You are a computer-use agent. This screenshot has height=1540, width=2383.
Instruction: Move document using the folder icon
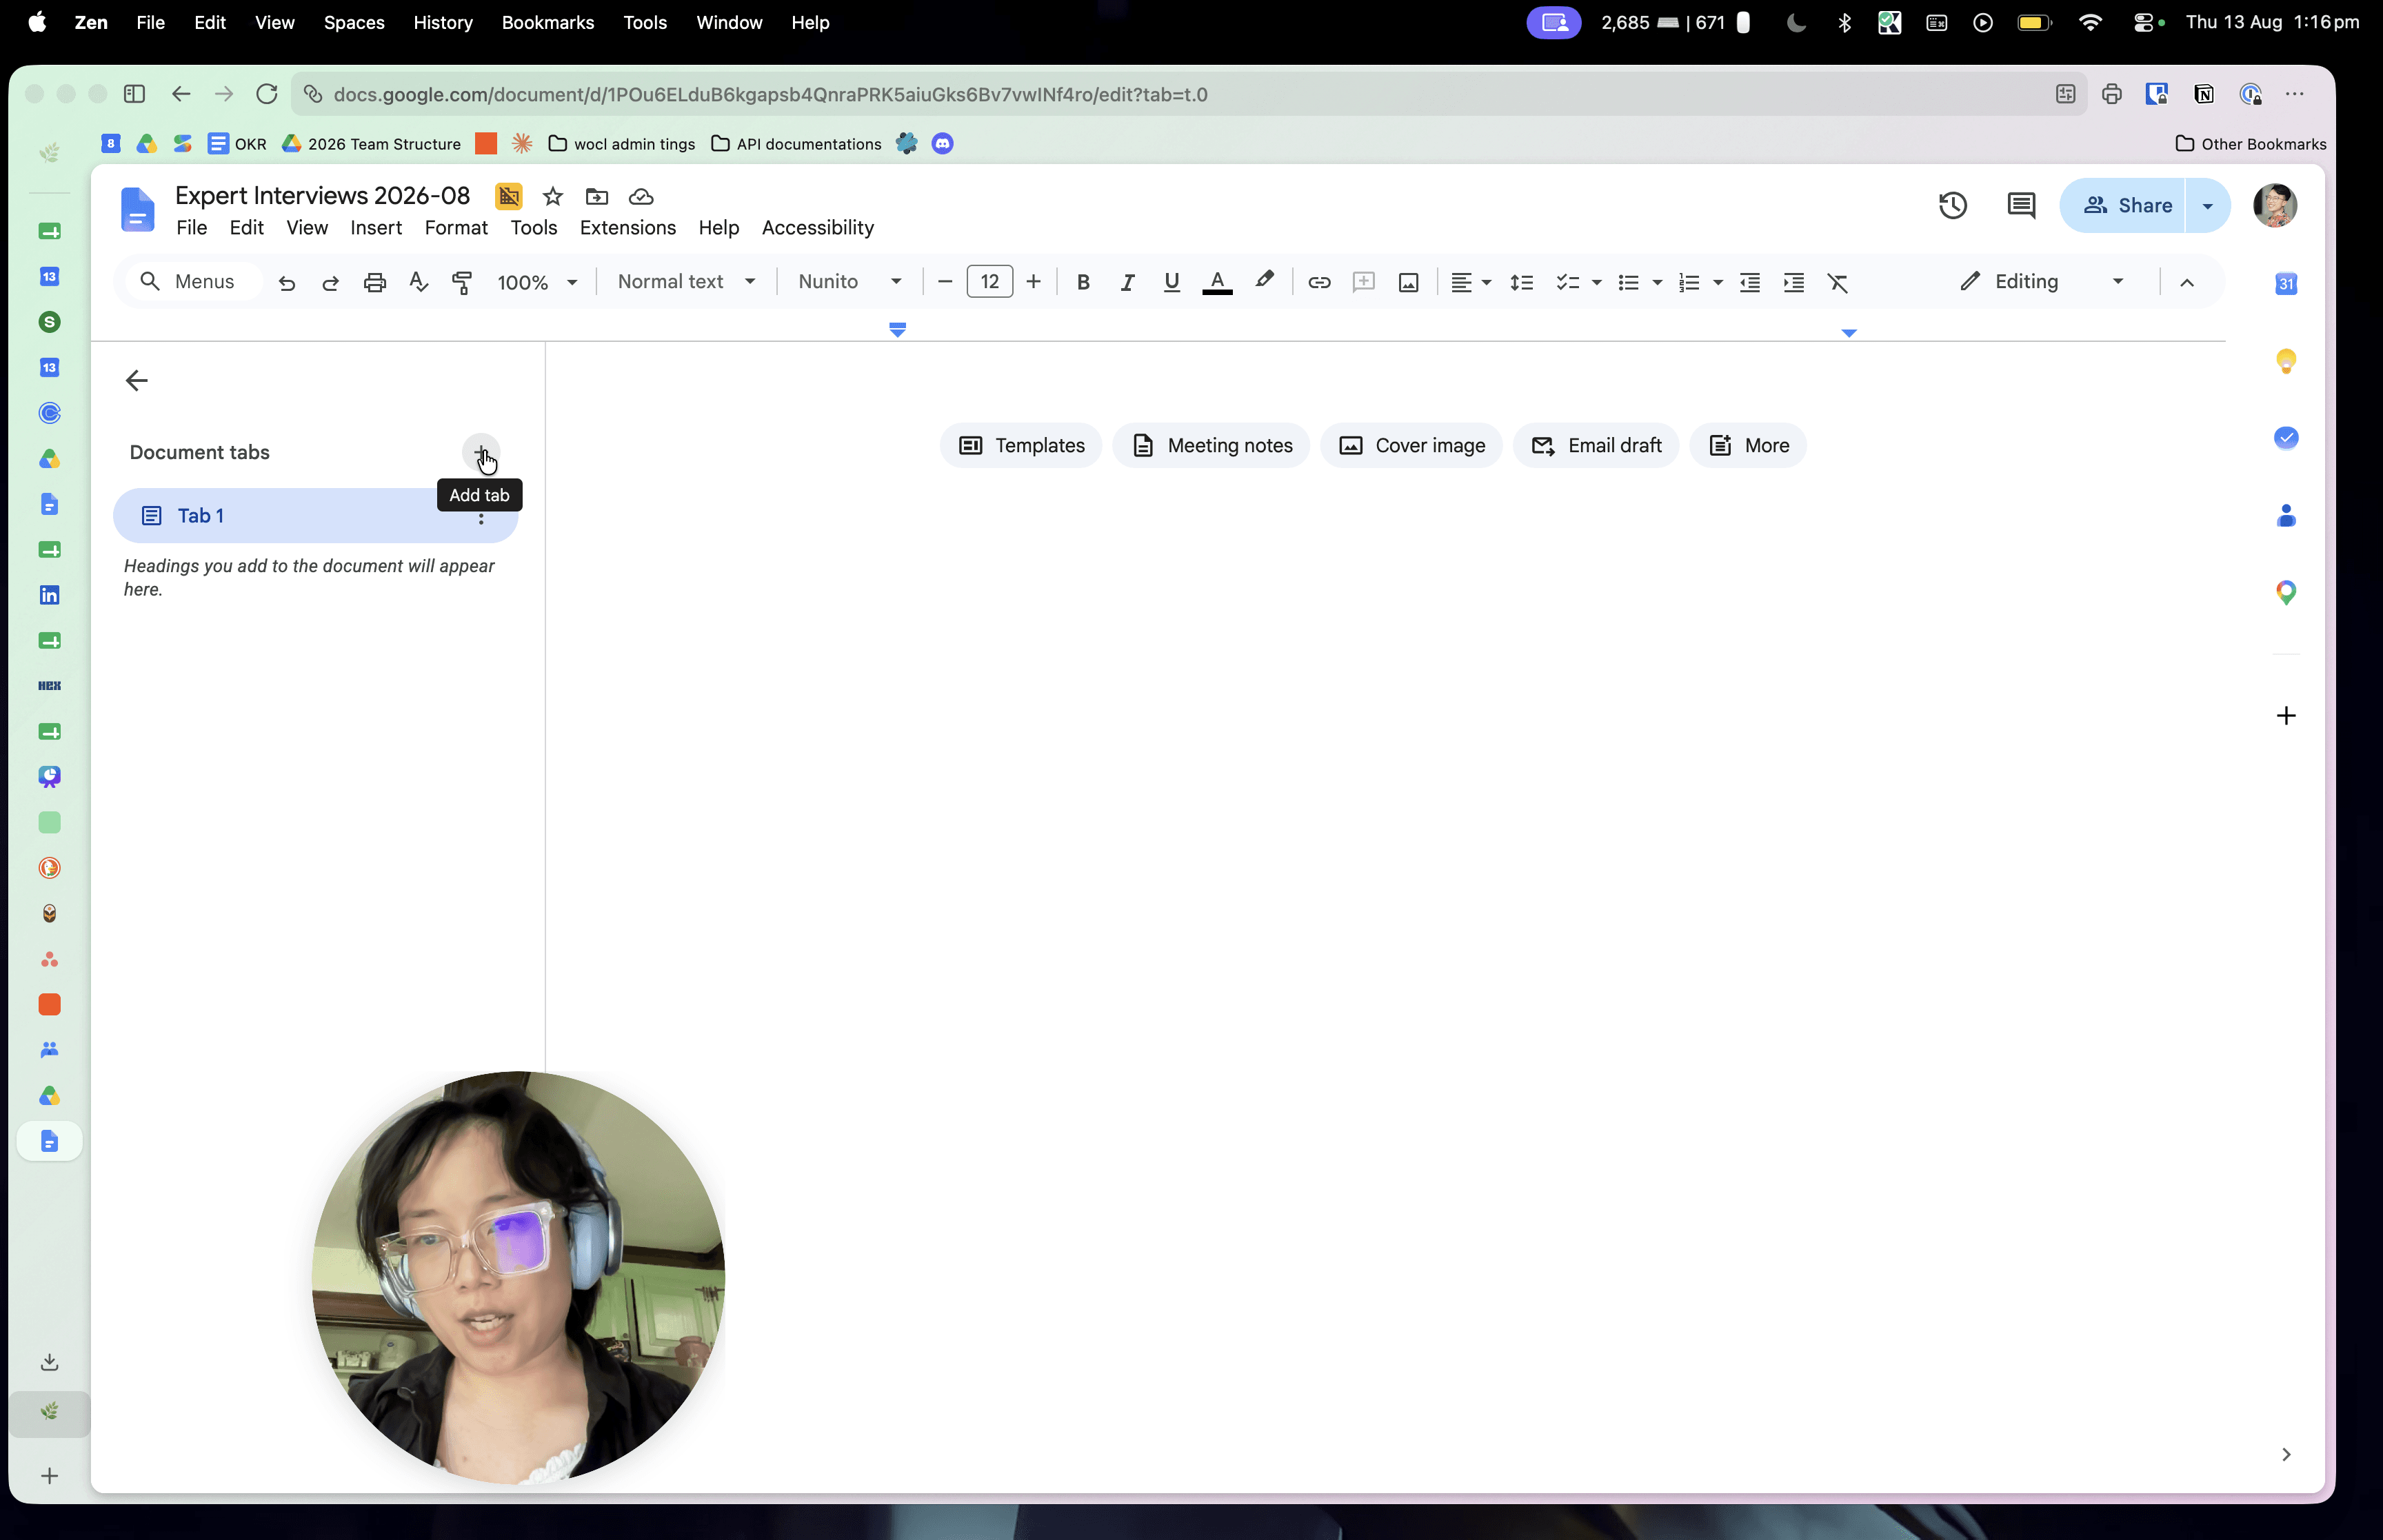(597, 196)
